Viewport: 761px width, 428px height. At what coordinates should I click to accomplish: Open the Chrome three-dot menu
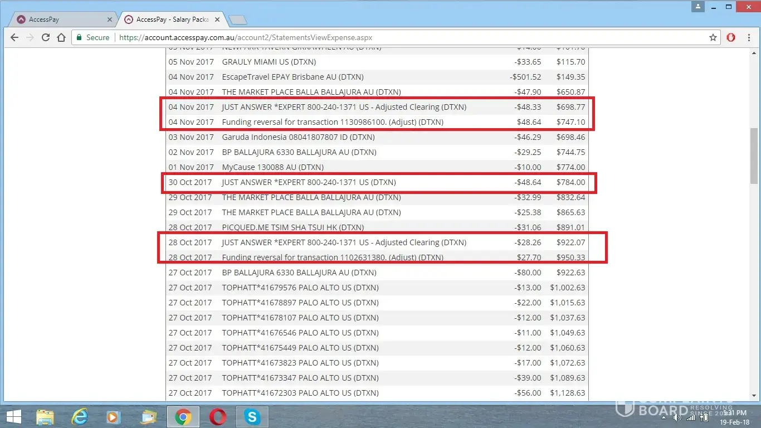(748, 37)
